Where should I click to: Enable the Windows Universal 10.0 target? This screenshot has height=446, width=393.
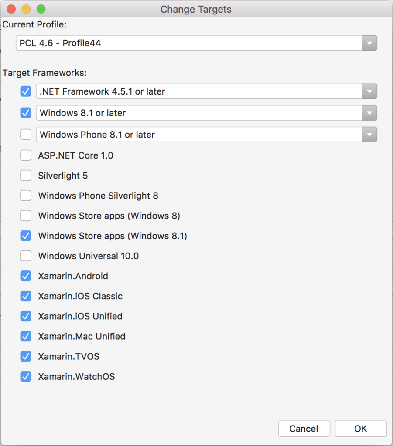[x=26, y=256]
